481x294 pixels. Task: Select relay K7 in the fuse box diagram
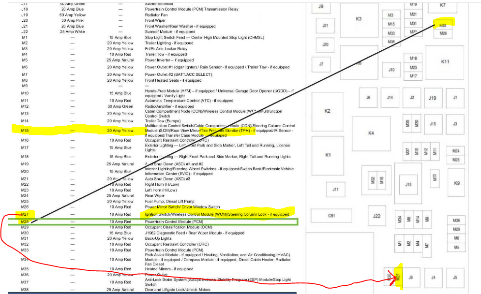click(442, 7)
